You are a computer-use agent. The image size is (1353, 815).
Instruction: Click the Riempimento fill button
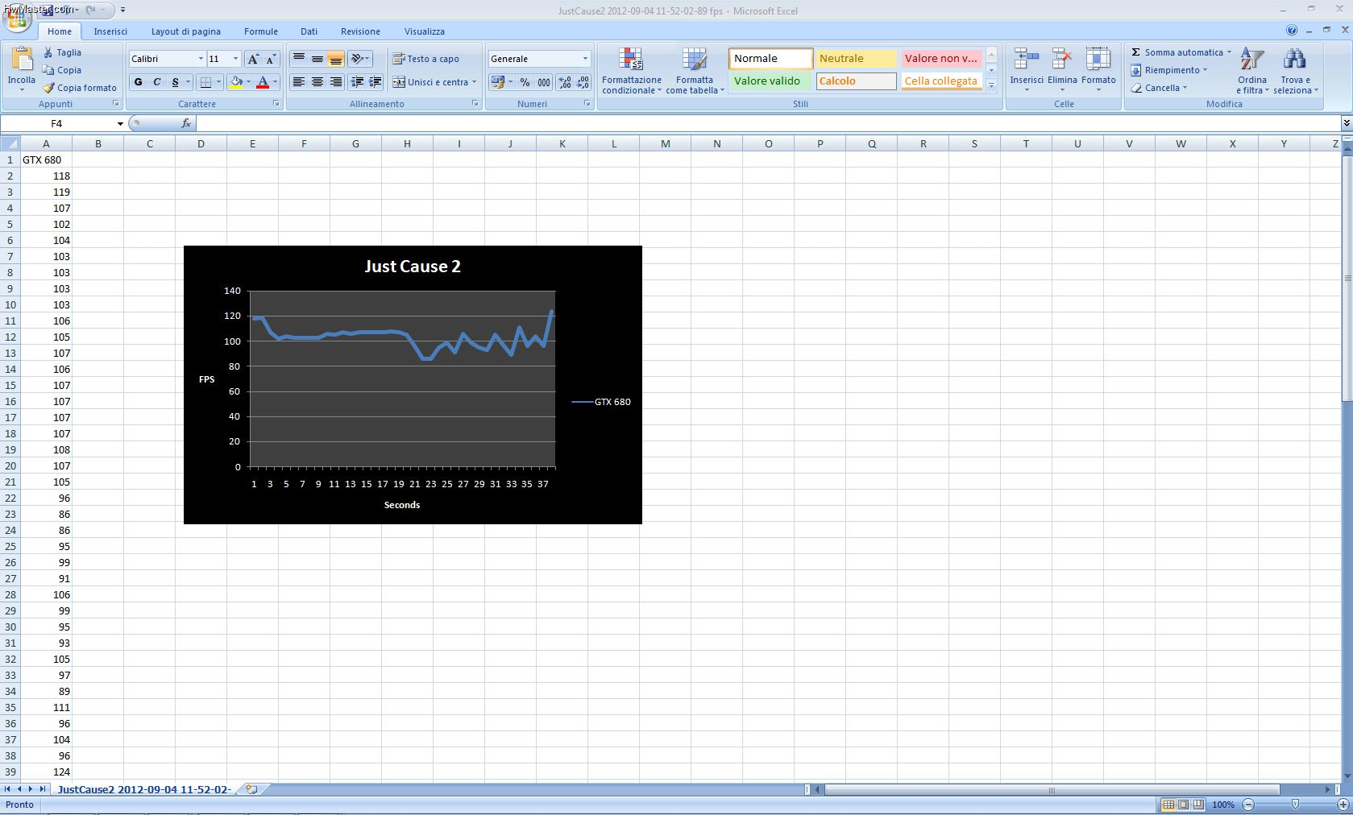point(1169,70)
